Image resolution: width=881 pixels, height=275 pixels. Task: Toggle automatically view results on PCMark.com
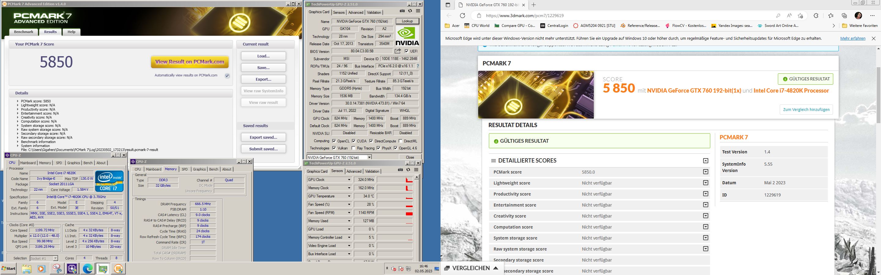[x=227, y=76]
